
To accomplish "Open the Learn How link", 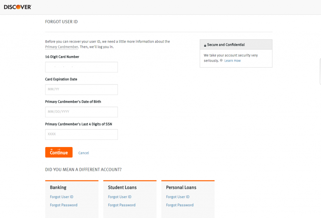I will (232, 60).
